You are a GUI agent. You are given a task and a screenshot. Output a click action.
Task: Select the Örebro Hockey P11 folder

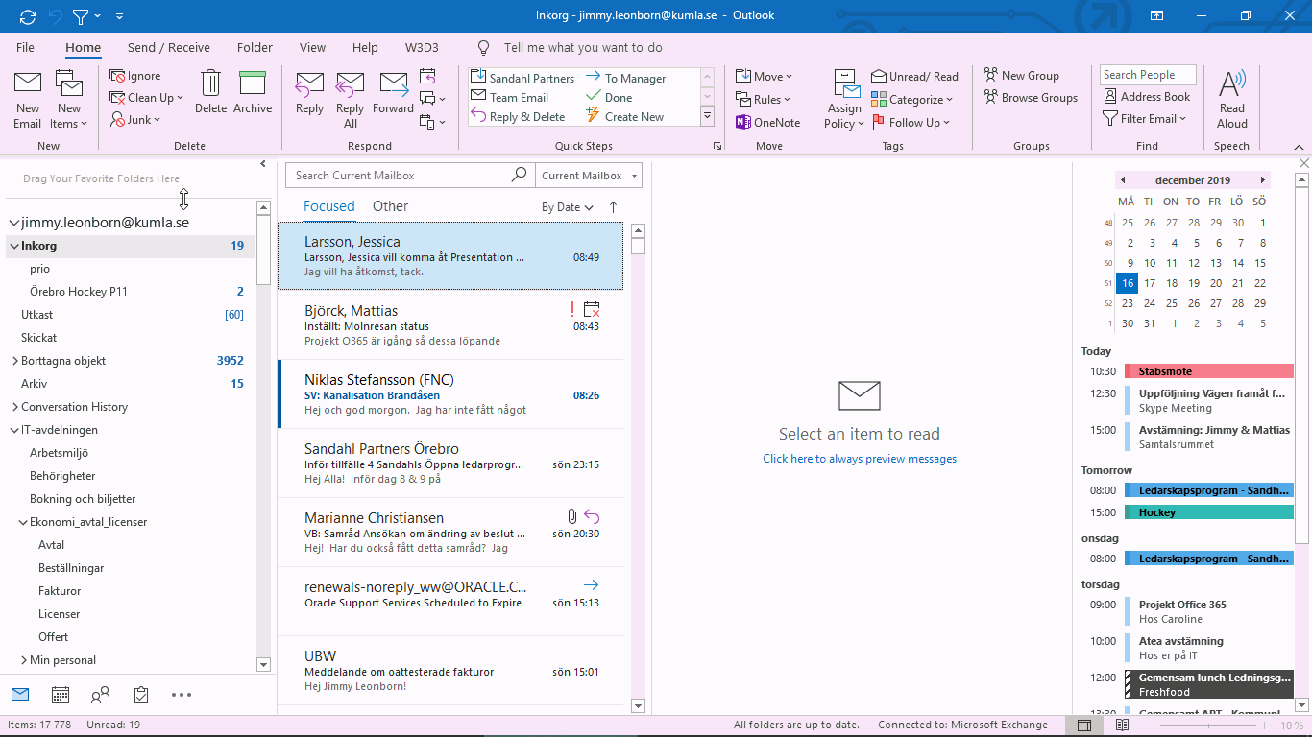point(79,292)
